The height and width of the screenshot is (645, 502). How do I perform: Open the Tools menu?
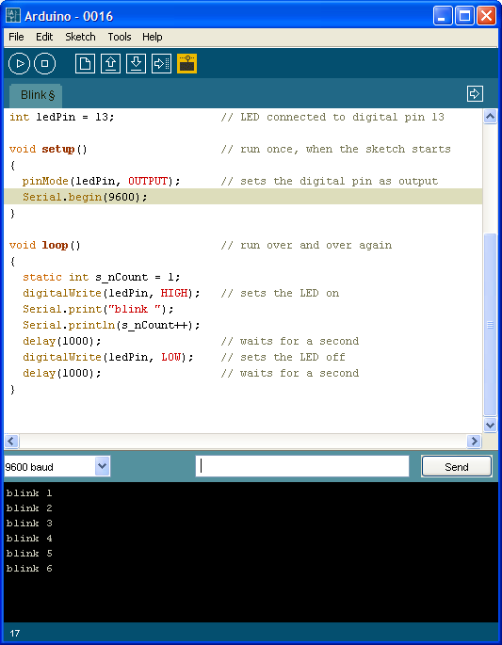pos(120,37)
